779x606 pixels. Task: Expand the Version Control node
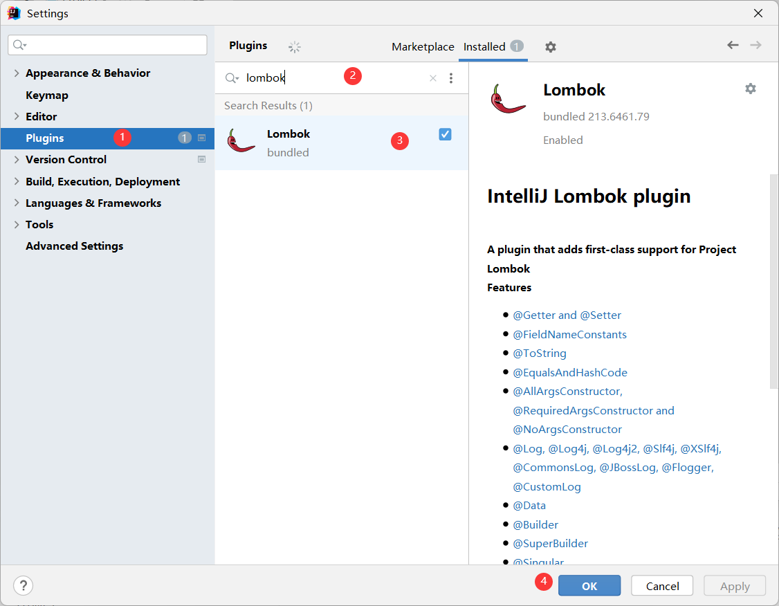point(17,159)
